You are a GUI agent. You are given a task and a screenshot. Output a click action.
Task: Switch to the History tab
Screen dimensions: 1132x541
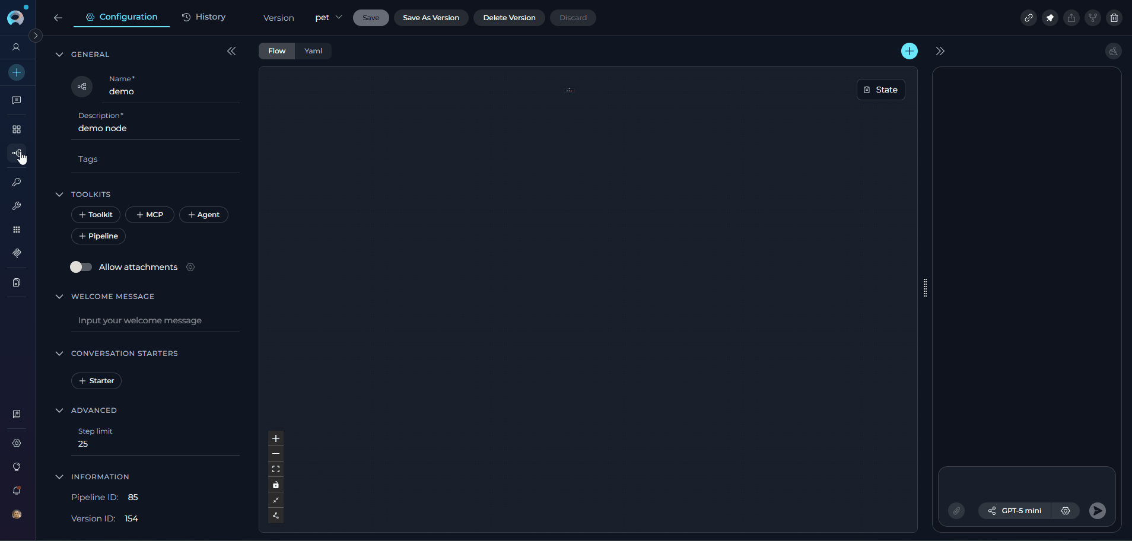pyautogui.click(x=203, y=17)
